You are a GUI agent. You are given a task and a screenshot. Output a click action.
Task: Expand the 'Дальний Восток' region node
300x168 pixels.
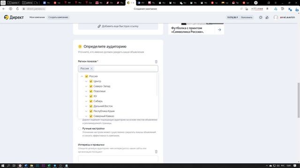coord(86,106)
